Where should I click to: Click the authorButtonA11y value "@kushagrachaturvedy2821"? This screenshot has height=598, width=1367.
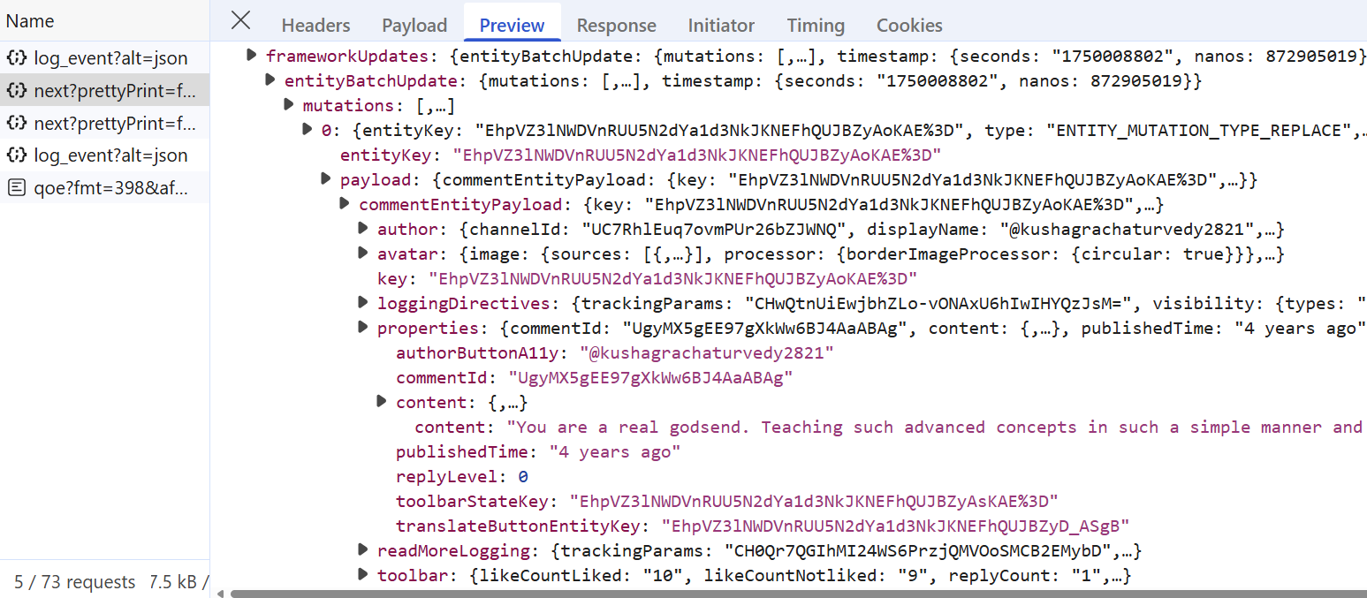pyautogui.click(x=707, y=353)
